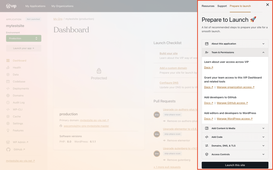The image size is (273, 170).
Task: Click the WordPress icon beside WP Admin
Action: click(8, 142)
